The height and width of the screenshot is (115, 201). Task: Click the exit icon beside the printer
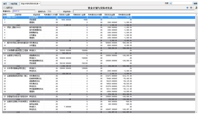point(196,8)
